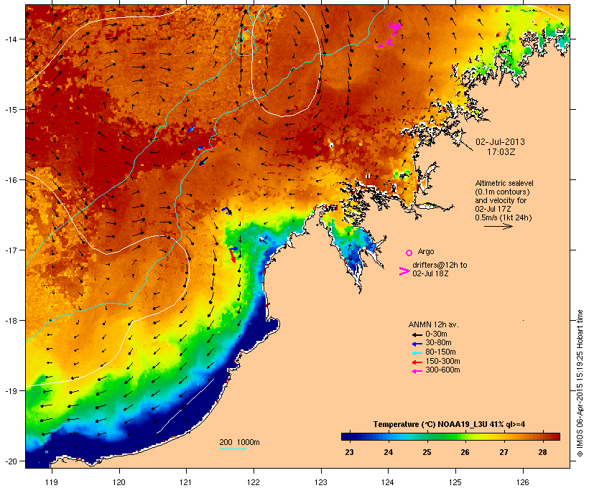Click the longitude label 125
The width and height of the screenshot is (589, 488).
pos(455,482)
